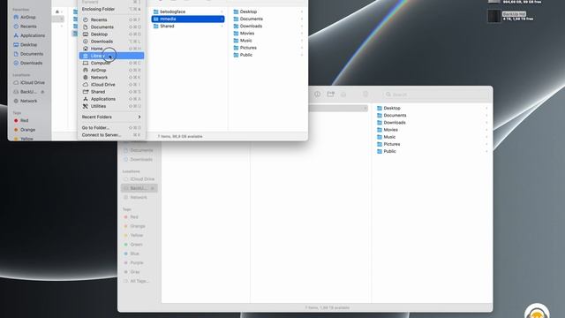The image size is (565, 318).
Task: Select Desktop in front Finder window sidebar
Action: pos(28,45)
